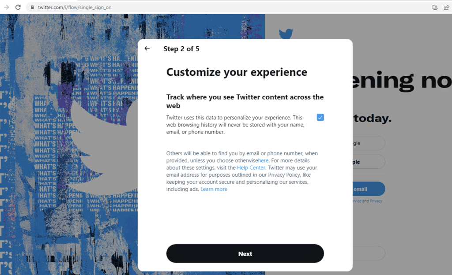The width and height of the screenshot is (452, 275).
Task: Click the partially hidden Apple sign-up button
Action: 369,162
